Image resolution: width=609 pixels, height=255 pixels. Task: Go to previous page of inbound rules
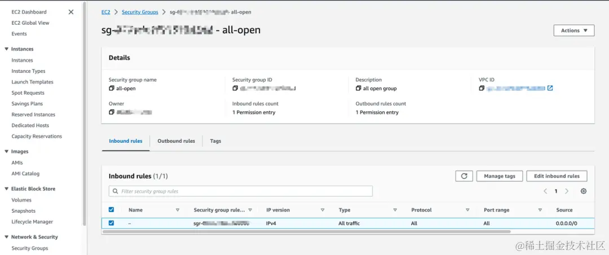545,191
